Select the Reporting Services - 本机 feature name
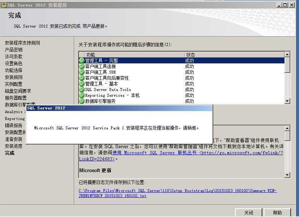The image size is (299, 217). (112, 95)
